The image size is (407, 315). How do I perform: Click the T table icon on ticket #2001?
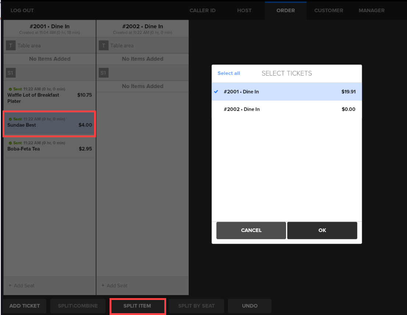click(11, 46)
